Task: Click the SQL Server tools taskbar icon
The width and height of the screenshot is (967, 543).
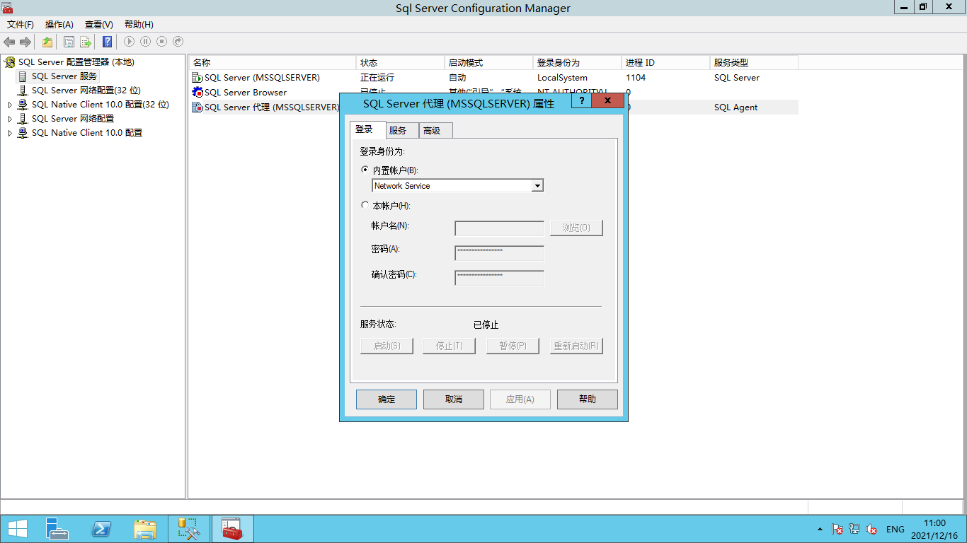Action: click(x=189, y=529)
